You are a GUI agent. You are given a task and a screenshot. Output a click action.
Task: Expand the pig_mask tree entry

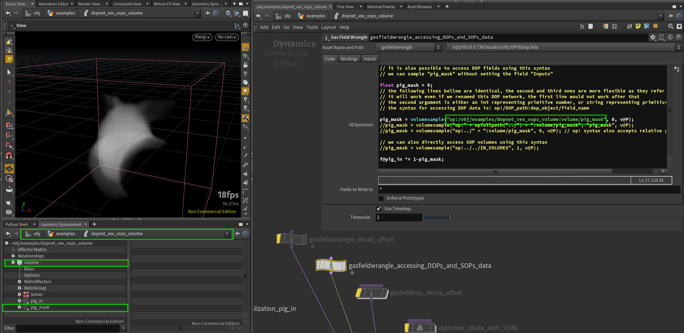tap(19, 307)
